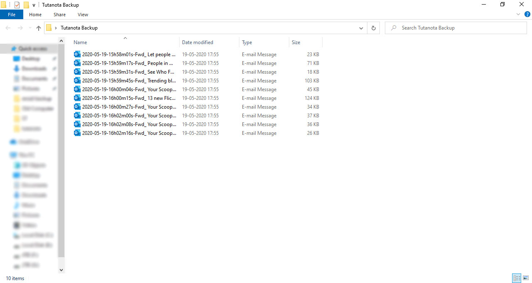
Task: Open the address bar history dropdown
Action: pos(361,28)
